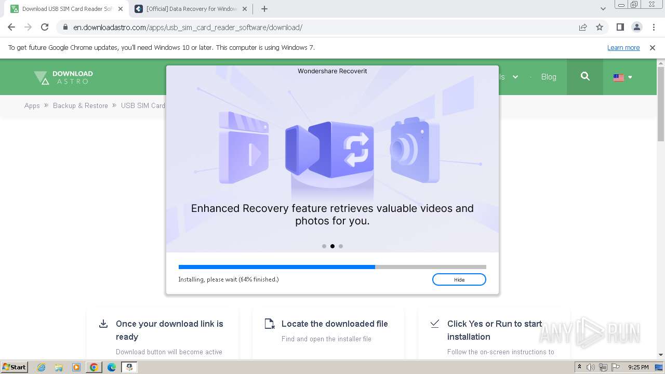Open a new browser tab
This screenshot has height=374, width=665.
264,9
